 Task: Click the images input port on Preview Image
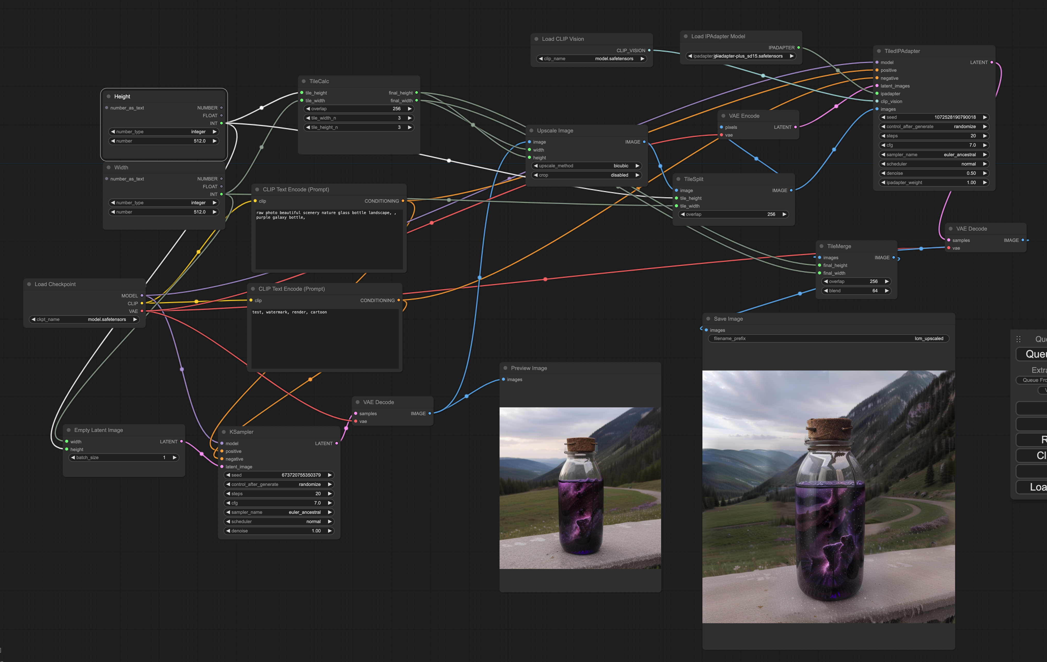504,380
